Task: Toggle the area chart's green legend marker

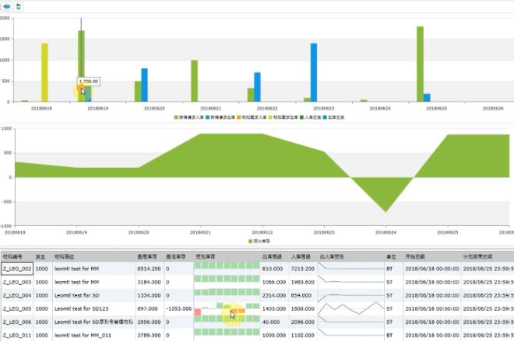Action: point(251,242)
